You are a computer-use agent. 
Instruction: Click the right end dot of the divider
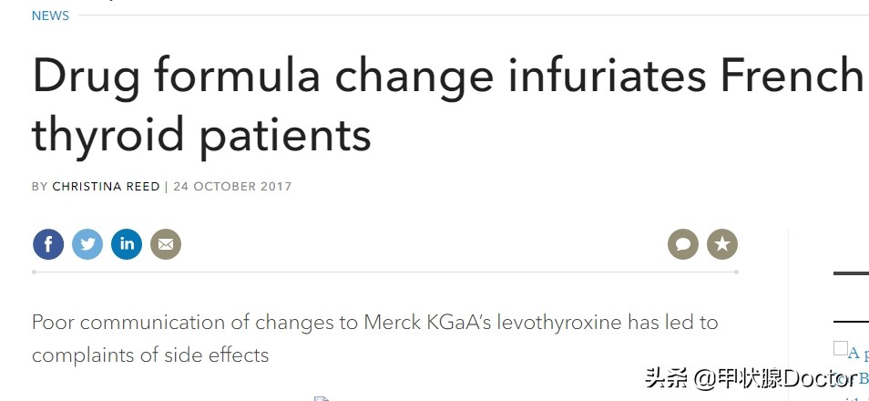coord(736,272)
